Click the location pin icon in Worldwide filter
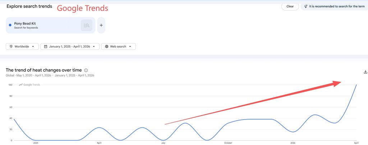The height and width of the screenshot is (145, 368). tap(11, 46)
